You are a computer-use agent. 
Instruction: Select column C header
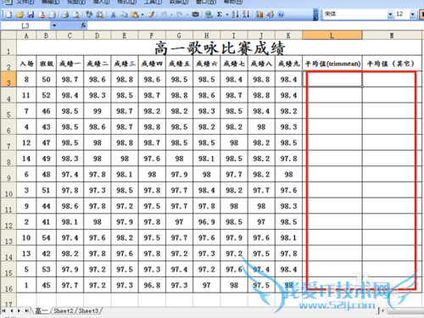(70, 36)
